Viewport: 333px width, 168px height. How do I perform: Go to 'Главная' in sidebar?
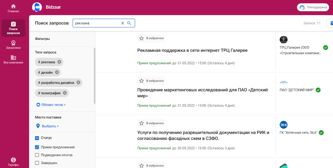point(13,8)
